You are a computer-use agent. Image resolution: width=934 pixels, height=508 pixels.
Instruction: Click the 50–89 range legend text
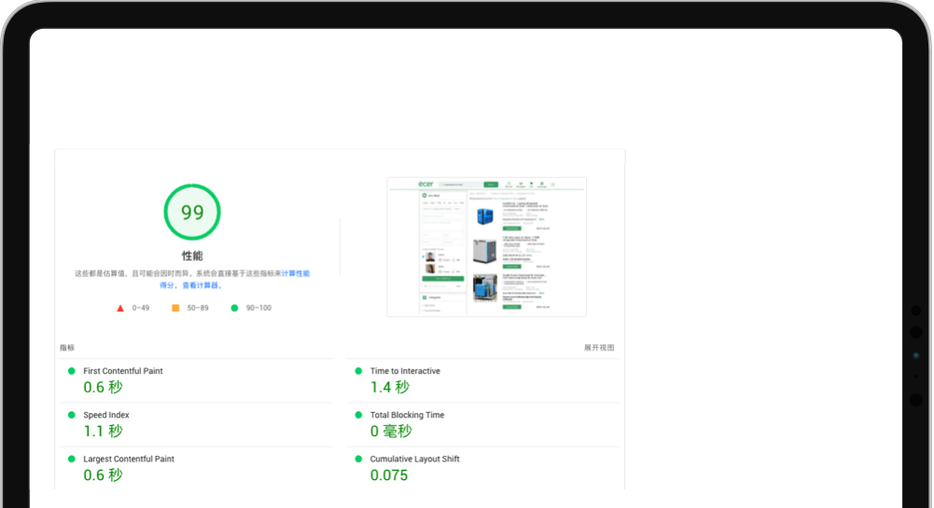tap(198, 309)
